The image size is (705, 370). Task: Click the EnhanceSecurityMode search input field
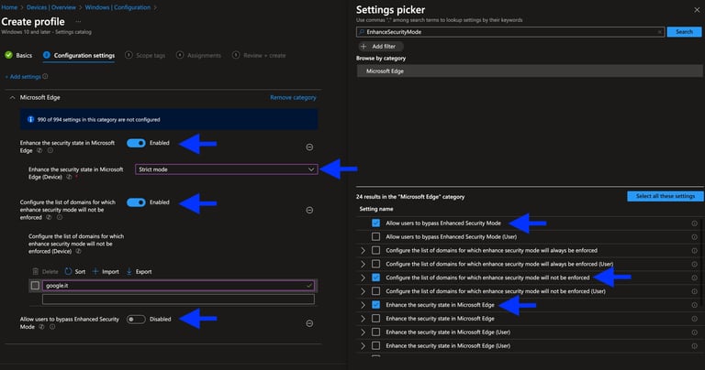coord(509,32)
